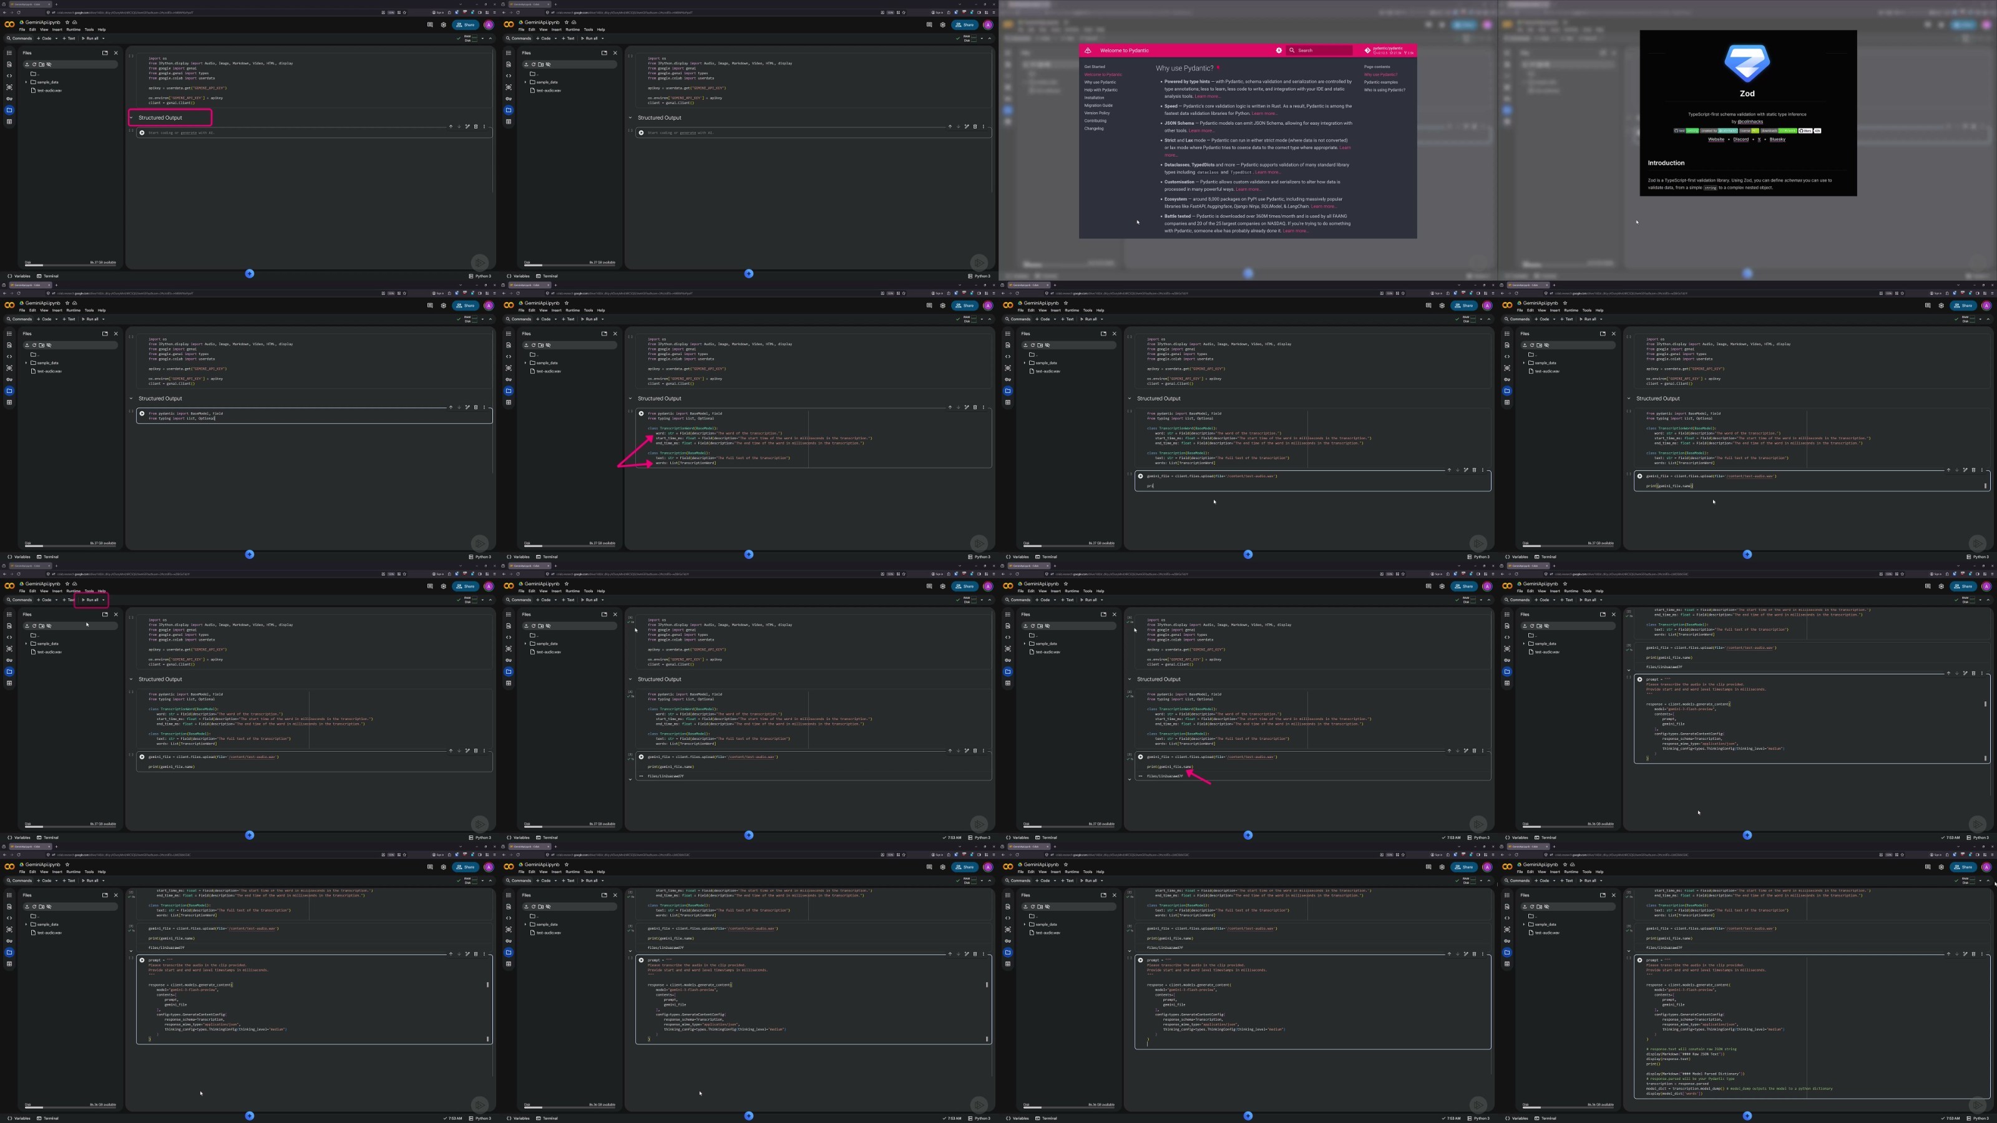The image size is (1997, 1123).
Task: Collapse header chevron in the display(Markdown) code frame
Action: tap(1988, 880)
